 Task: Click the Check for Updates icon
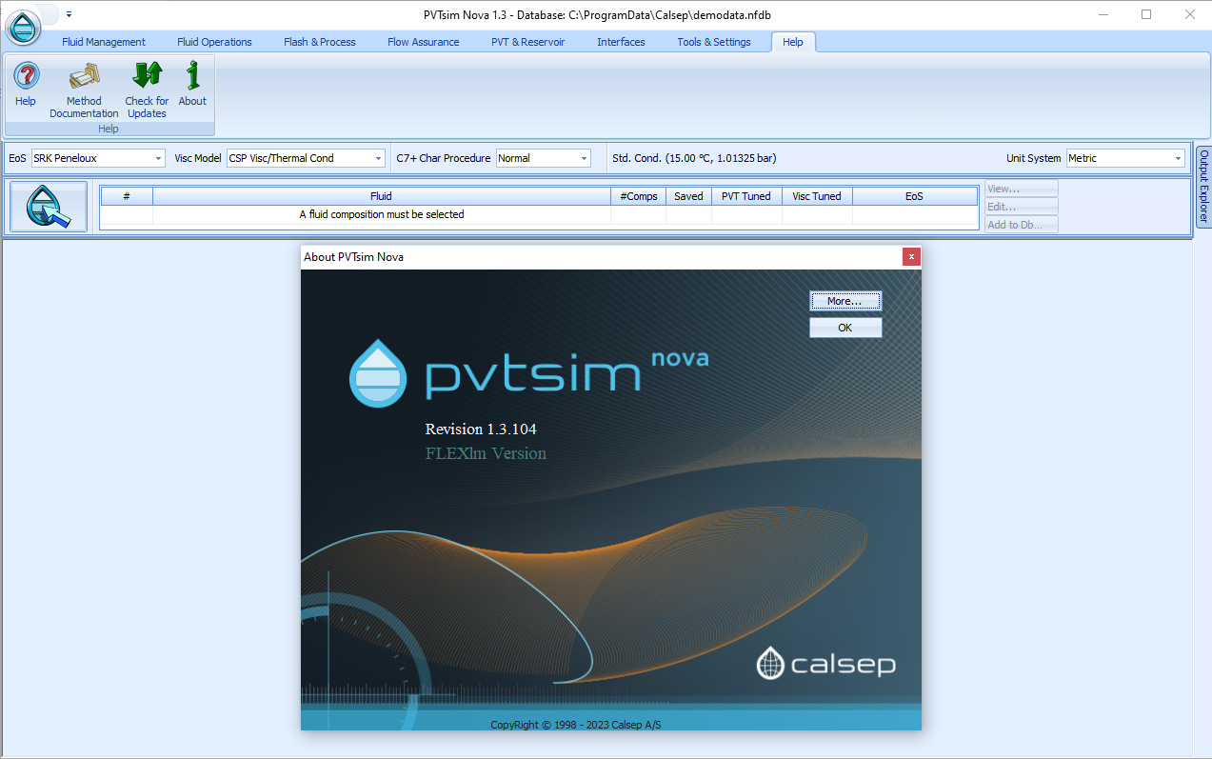[x=147, y=76]
